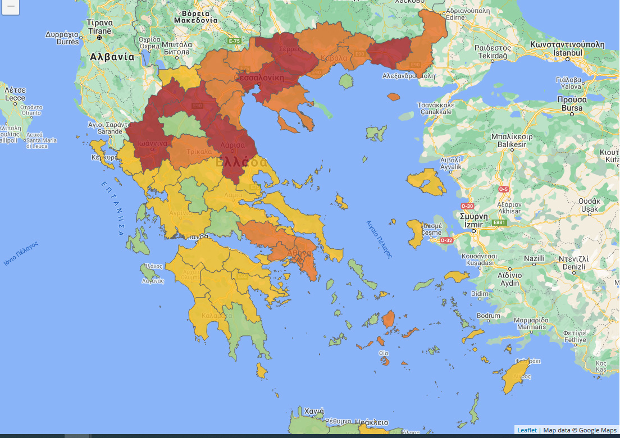Click the green E-75 road shield near Μπίτολα
The width and height of the screenshot is (620, 438).
[x=234, y=41]
